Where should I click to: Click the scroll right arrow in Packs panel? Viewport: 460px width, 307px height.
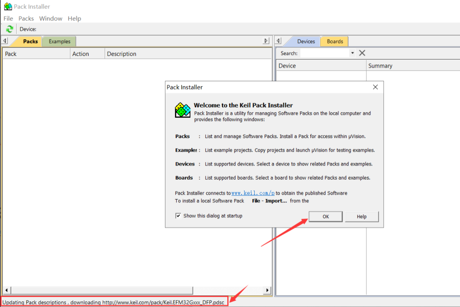coord(267,290)
